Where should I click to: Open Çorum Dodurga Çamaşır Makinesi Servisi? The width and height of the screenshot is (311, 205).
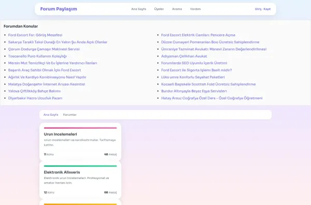[x=44, y=49]
